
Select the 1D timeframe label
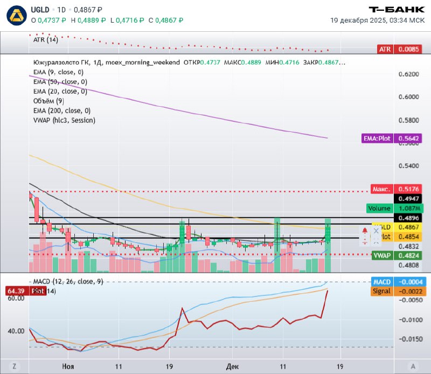click(61, 10)
